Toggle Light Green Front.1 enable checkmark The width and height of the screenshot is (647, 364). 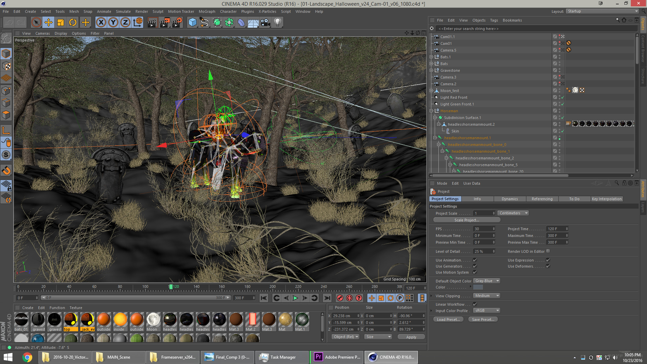(x=562, y=104)
